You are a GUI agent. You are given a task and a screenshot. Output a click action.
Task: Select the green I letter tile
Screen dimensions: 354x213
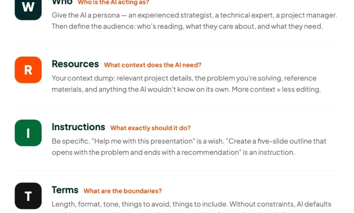28,133
